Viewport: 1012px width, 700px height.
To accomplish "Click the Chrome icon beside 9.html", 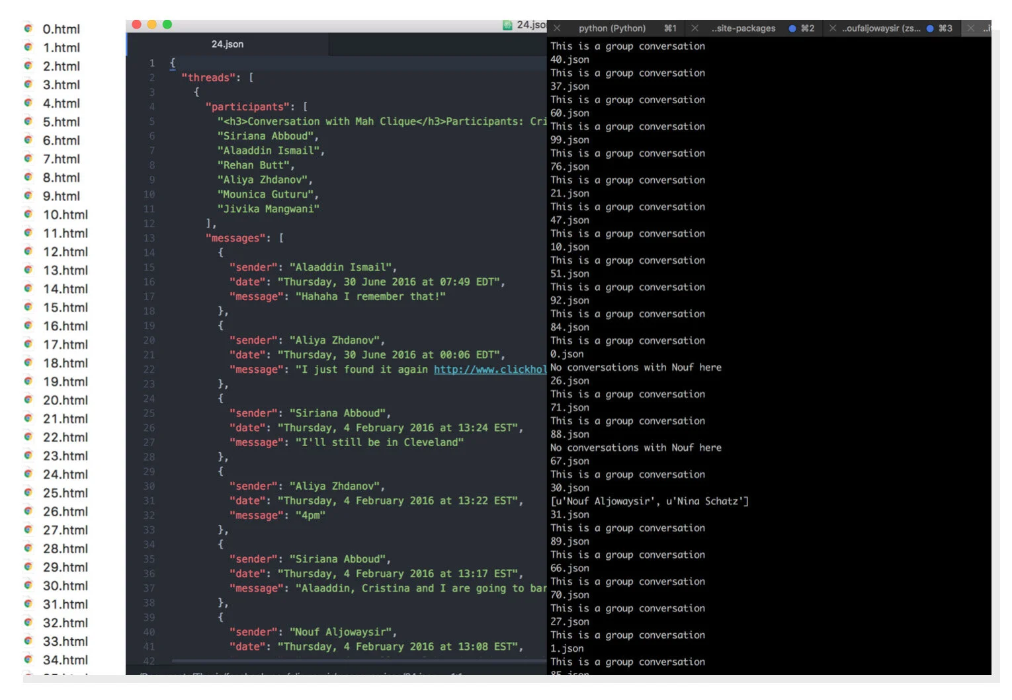I will 28,195.
